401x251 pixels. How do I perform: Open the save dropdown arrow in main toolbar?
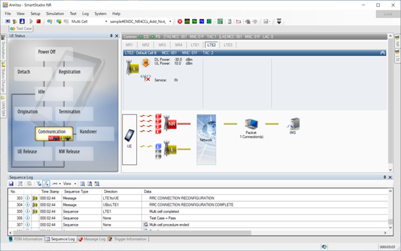point(269,21)
